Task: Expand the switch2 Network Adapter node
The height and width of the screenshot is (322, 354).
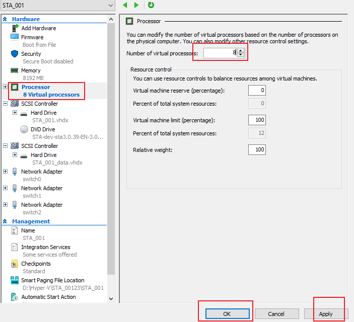Action: (x=5, y=205)
